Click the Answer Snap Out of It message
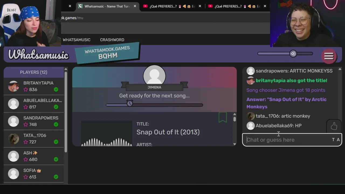Screen dimensions: 345x194 pos(287,103)
